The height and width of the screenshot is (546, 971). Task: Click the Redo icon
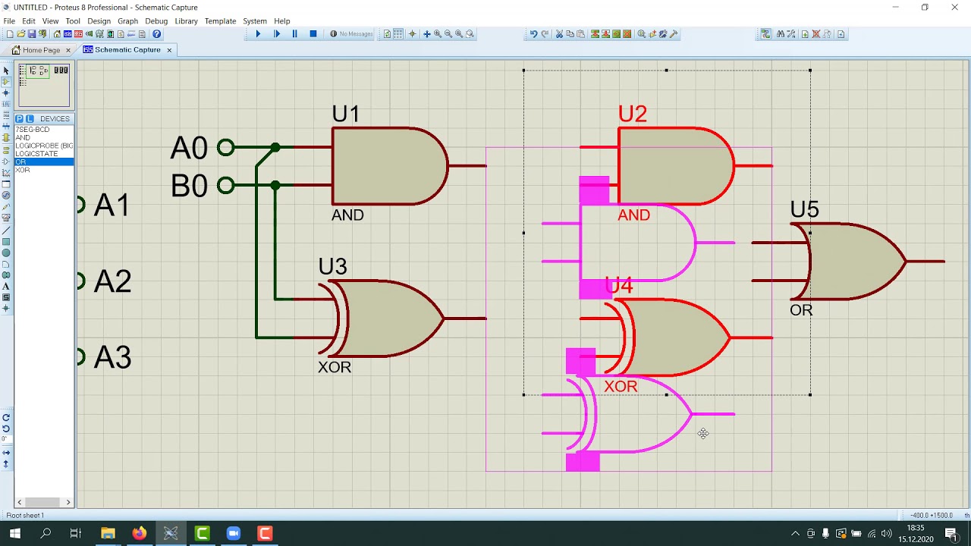tap(545, 34)
